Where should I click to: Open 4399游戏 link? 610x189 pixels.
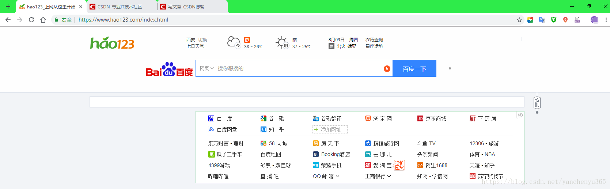point(219,165)
